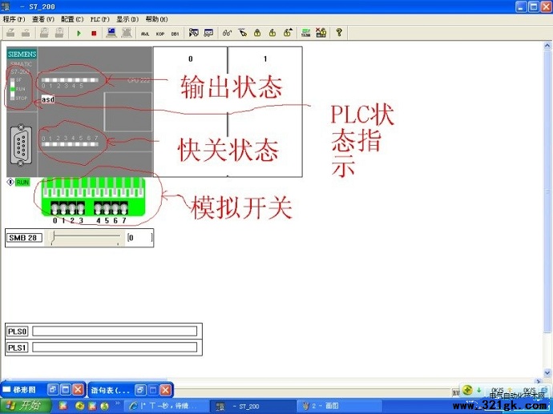Click the PLS0 output bar
Viewport: 553px width, 414px height.
(x=115, y=332)
